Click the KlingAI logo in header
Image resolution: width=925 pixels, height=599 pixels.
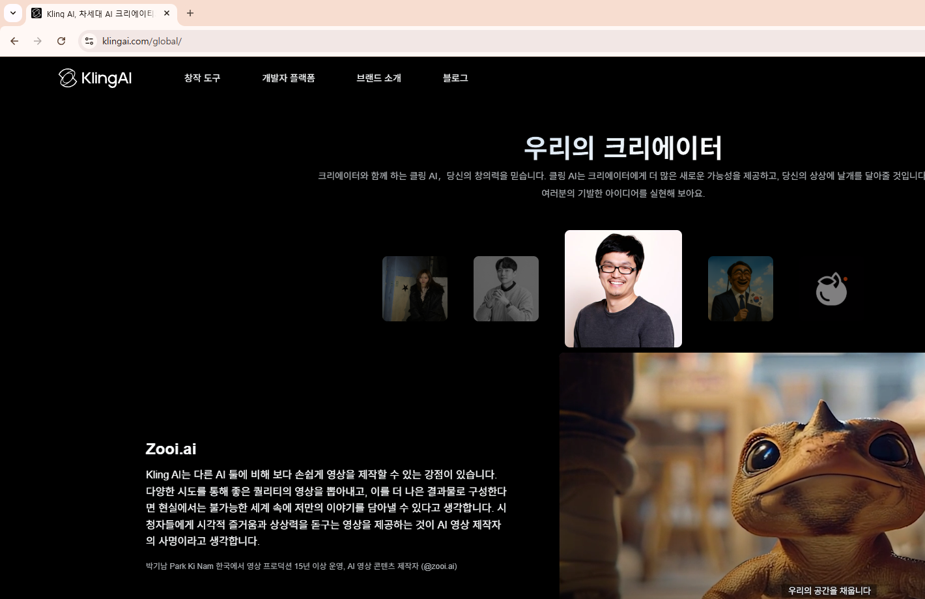coord(95,78)
